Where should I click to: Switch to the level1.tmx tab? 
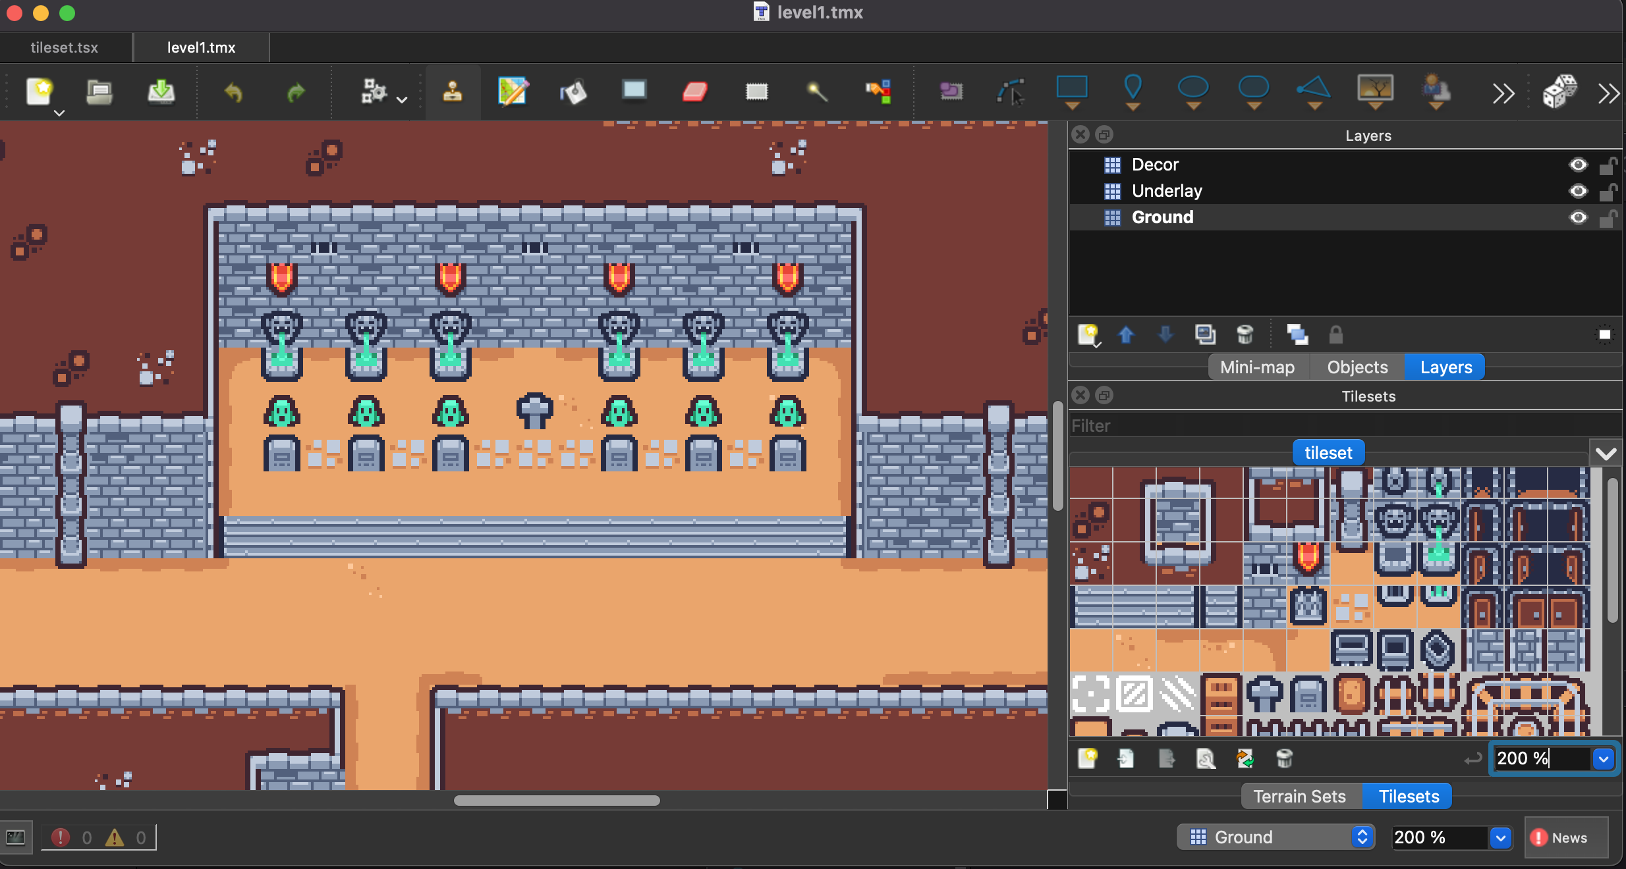[202, 47]
